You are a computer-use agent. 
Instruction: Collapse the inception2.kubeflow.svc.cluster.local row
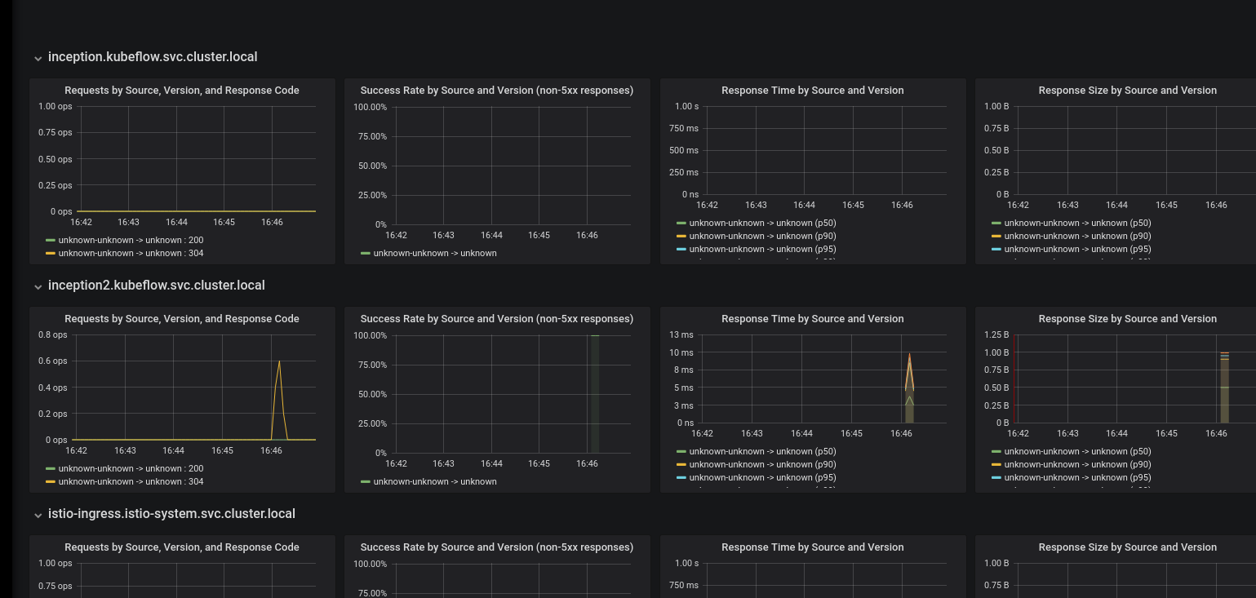38,286
